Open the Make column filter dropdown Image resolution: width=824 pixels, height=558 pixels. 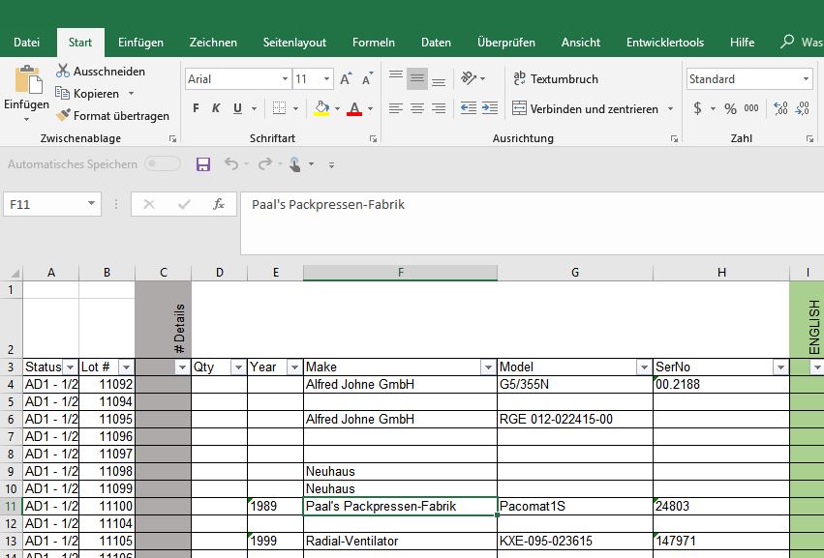pos(488,367)
